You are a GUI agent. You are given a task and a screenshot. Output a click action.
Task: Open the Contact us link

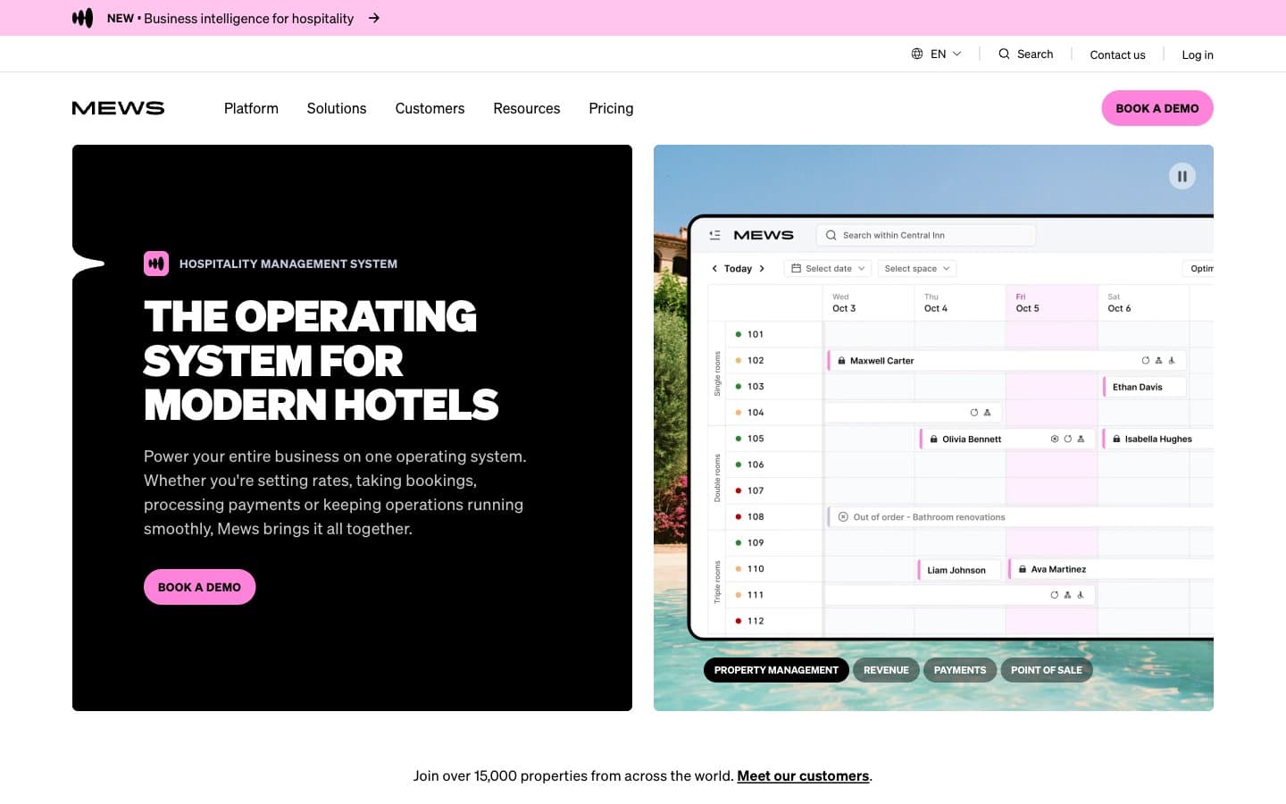pos(1117,54)
